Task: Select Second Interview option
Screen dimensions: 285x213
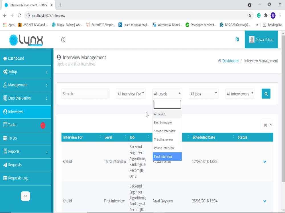Action: [x=167, y=131]
